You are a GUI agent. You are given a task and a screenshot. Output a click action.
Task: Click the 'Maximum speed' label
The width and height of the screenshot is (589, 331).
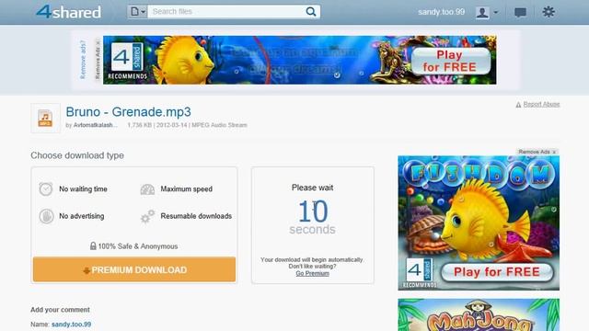[x=186, y=189]
